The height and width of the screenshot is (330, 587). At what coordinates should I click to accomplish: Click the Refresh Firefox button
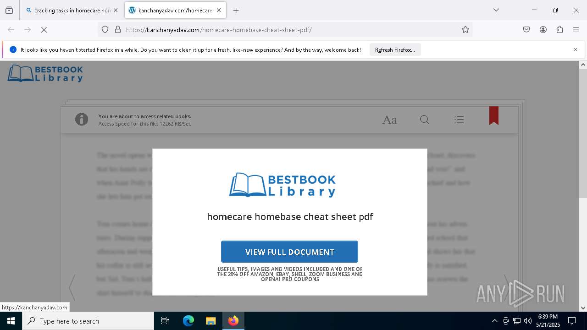click(x=395, y=50)
